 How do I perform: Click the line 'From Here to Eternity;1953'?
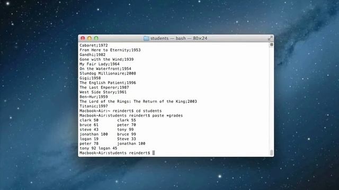click(x=110, y=50)
